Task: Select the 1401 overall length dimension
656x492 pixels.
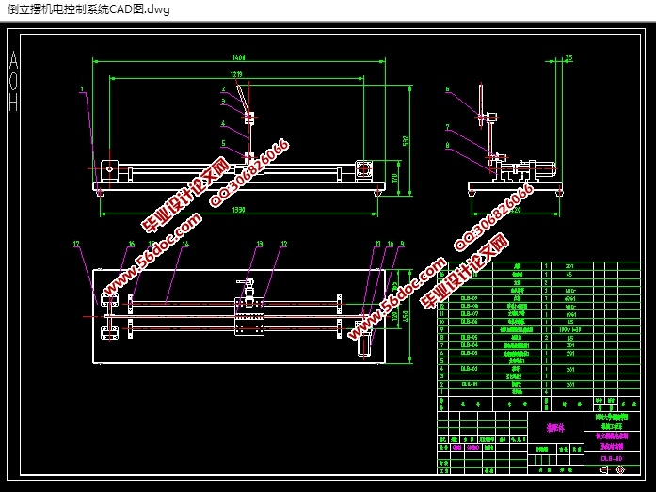Action: [x=238, y=57]
